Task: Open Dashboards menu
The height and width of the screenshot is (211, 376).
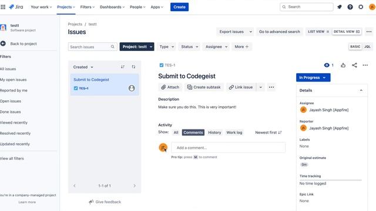Action: tap(112, 7)
